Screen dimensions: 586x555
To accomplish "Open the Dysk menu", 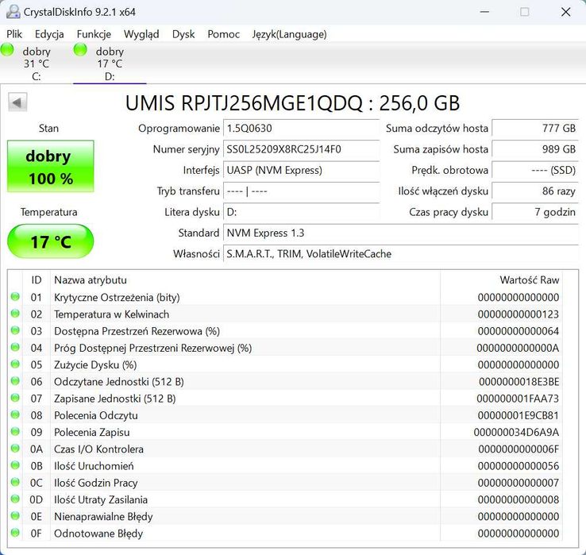I will click(183, 34).
